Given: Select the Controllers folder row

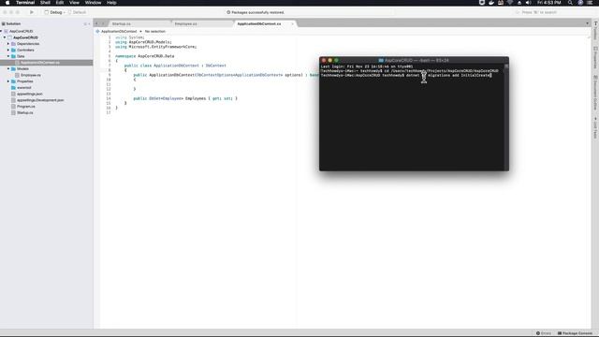Looking at the screenshot, I should click(25, 50).
